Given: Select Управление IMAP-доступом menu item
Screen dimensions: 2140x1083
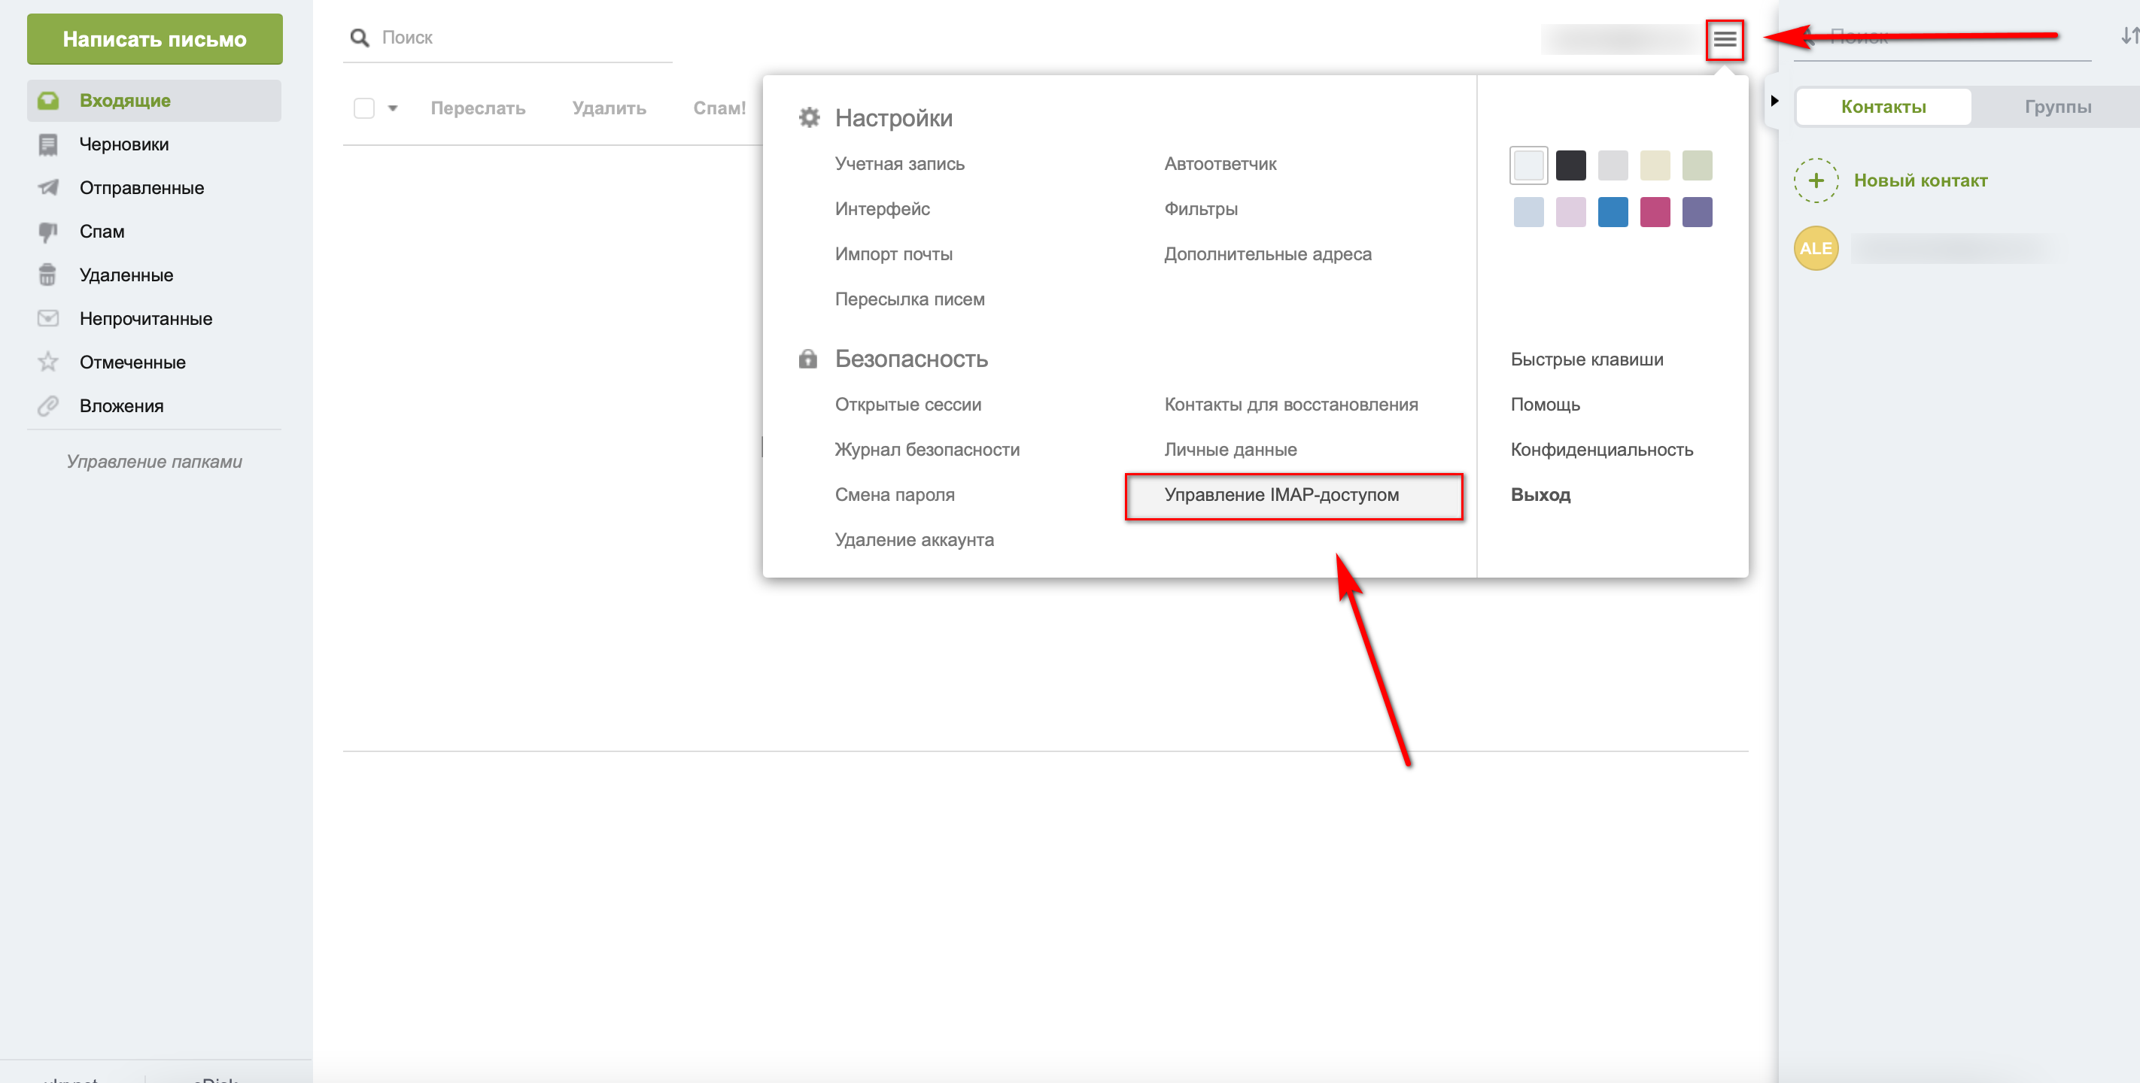Looking at the screenshot, I should point(1293,496).
